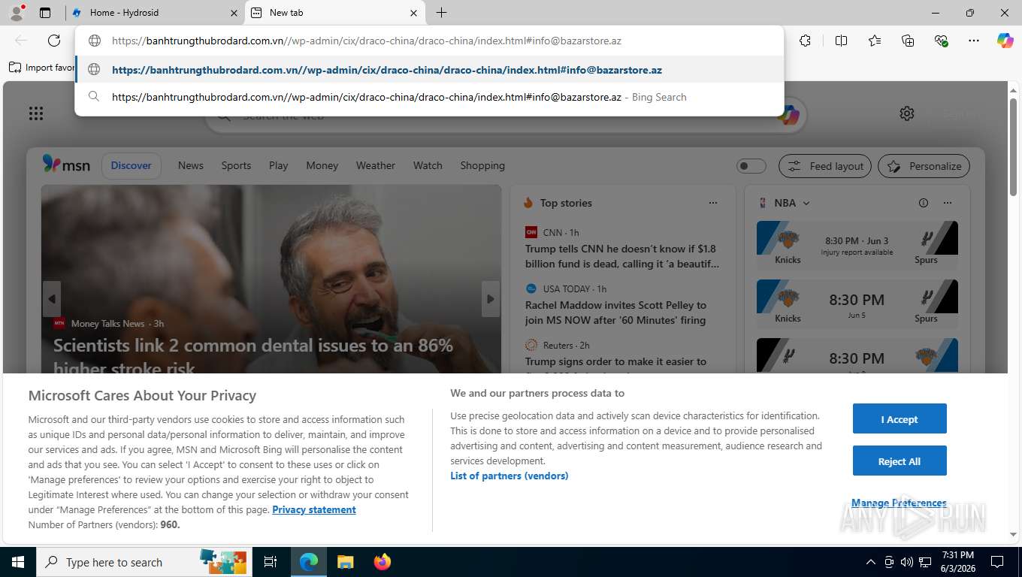The image size is (1022, 577).
Task: Click Copilot icon in search box
Action: click(x=788, y=116)
